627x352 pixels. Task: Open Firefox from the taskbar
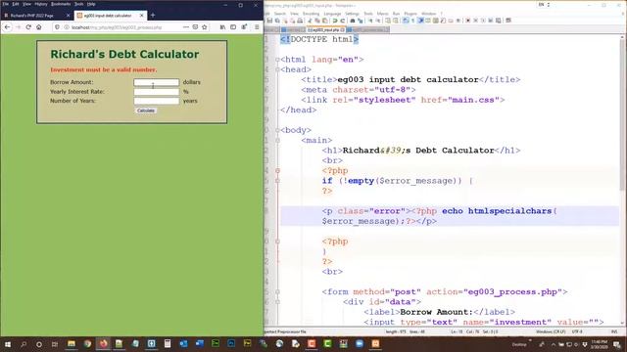[x=104, y=343]
